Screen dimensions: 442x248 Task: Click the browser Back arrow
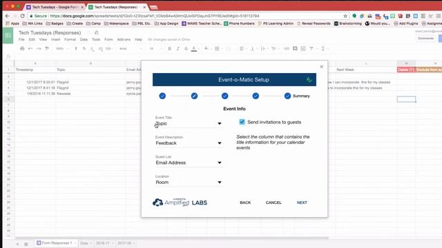click(x=8, y=16)
